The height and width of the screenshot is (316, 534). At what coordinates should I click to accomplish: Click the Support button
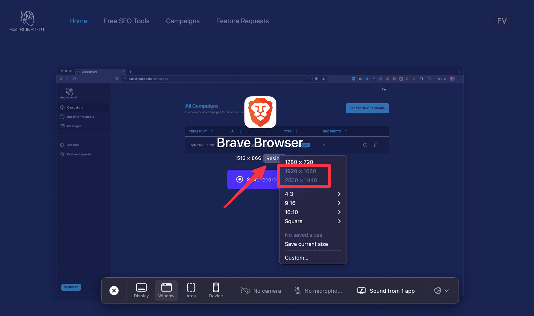point(71,287)
